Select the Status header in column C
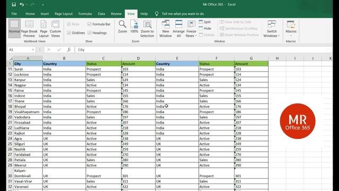 pos(104,64)
